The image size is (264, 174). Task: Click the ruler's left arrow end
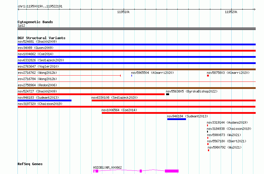coord(19,9)
